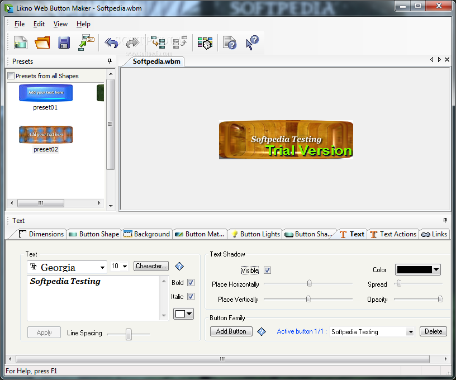Select the Softpedia.wbm document tab
This screenshot has height=380, width=456.
[x=156, y=61]
